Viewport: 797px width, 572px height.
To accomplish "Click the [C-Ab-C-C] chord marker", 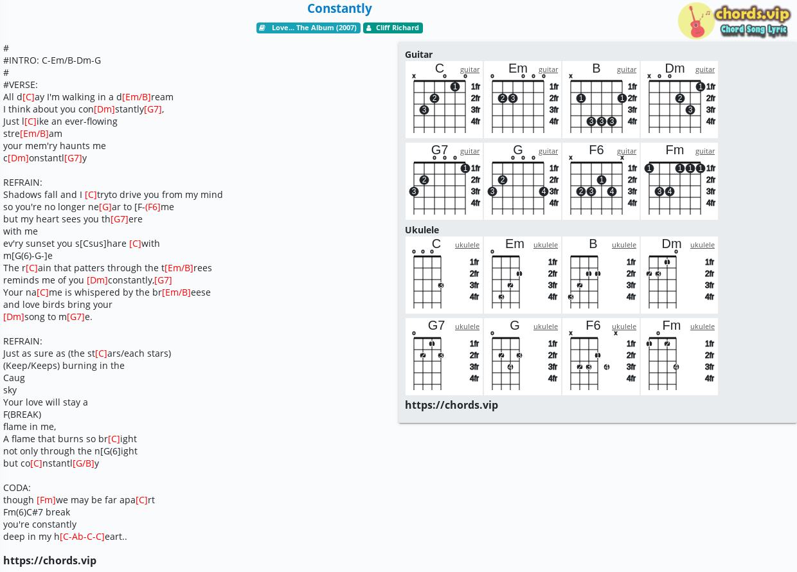I will point(82,537).
